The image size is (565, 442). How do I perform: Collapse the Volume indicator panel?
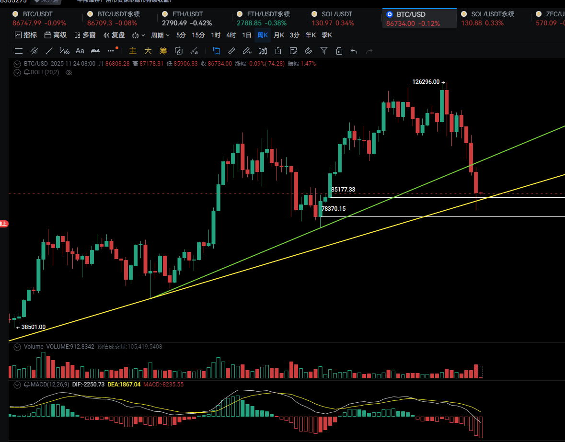18,347
